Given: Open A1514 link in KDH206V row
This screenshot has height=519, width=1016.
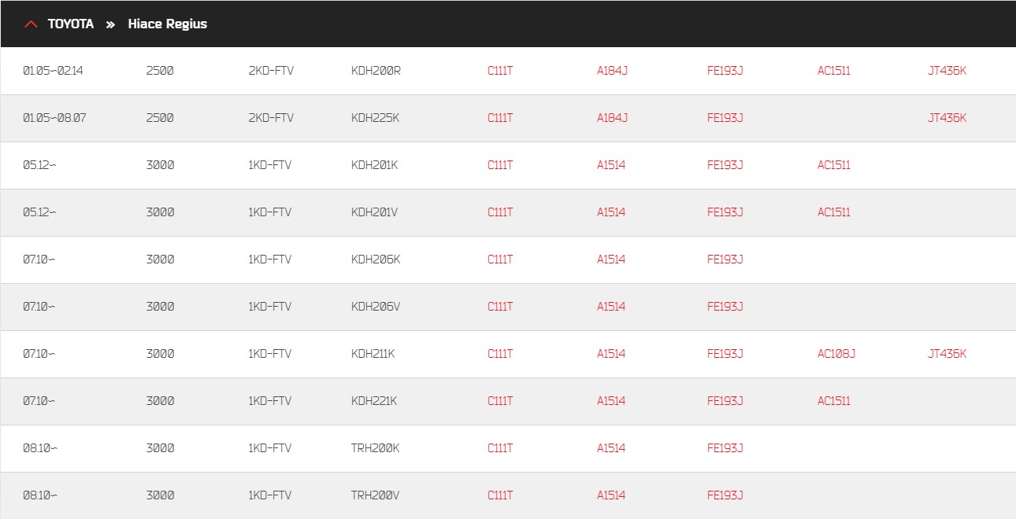Looking at the screenshot, I should [611, 307].
